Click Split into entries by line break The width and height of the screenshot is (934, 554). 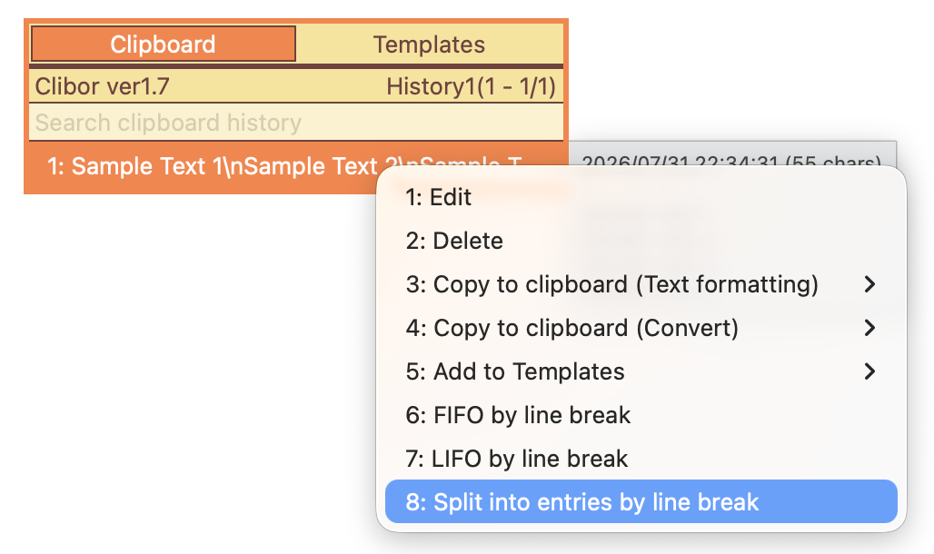click(641, 501)
